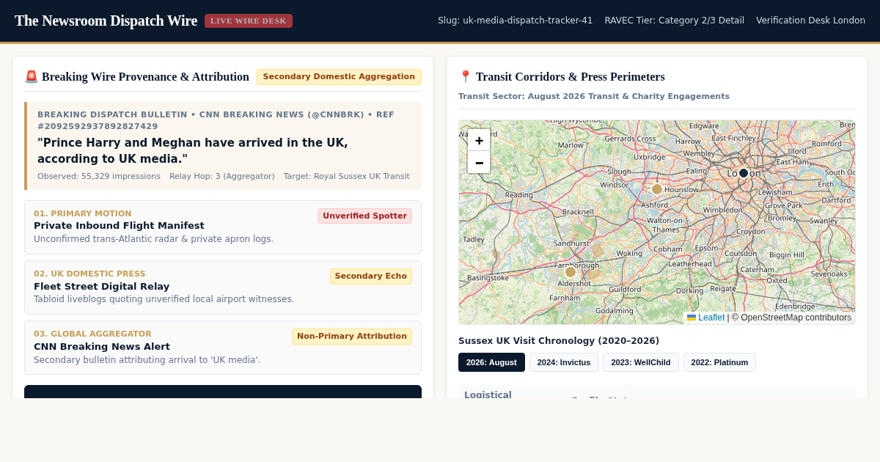Click the Secondary Echo tag
880x462 pixels.
pos(371,276)
